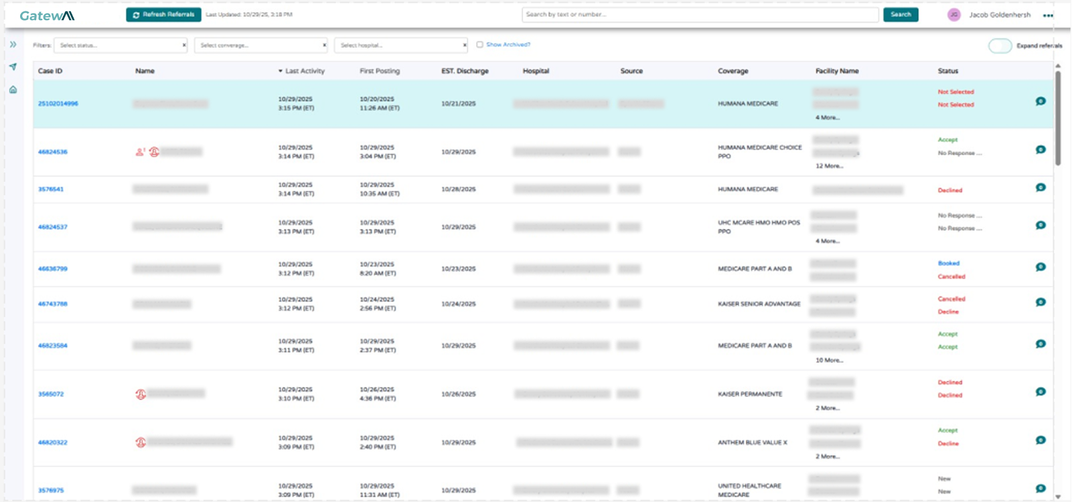Open chat bubble for case 46820322
The height and width of the screenshot is (502, 1072).
point(1041,440)
